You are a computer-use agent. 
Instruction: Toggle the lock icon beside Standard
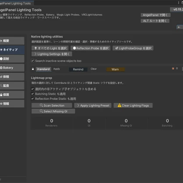point(33,69)
